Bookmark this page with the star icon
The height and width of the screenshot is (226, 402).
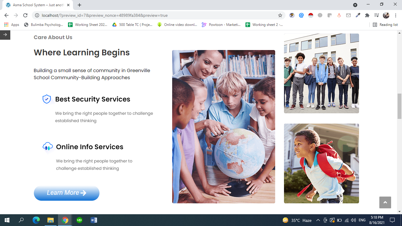coord(280,15)
